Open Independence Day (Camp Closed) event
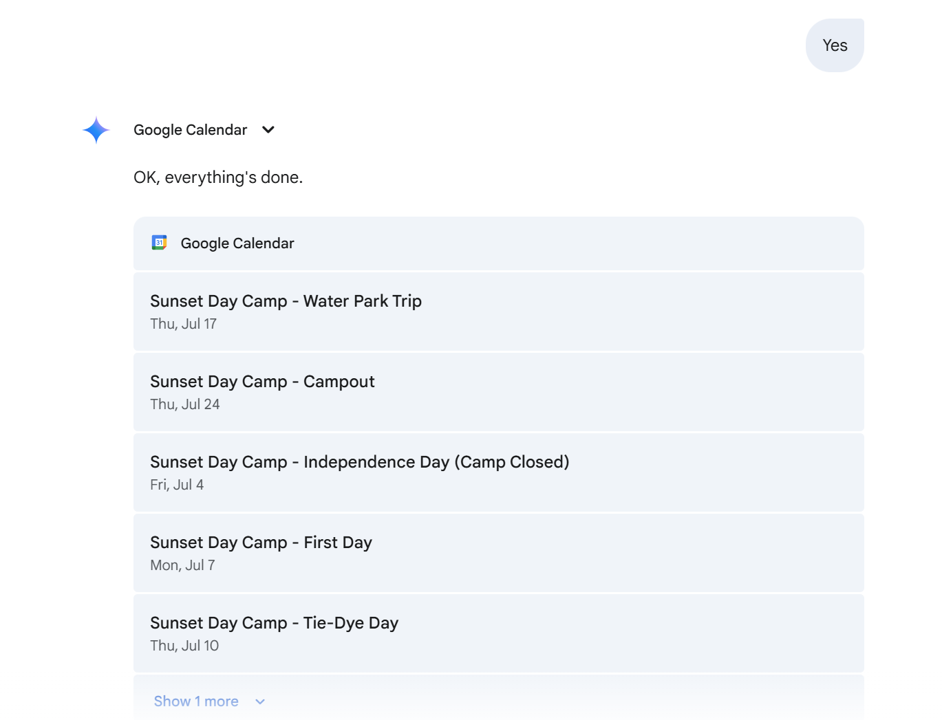 [x=498, y=472]
